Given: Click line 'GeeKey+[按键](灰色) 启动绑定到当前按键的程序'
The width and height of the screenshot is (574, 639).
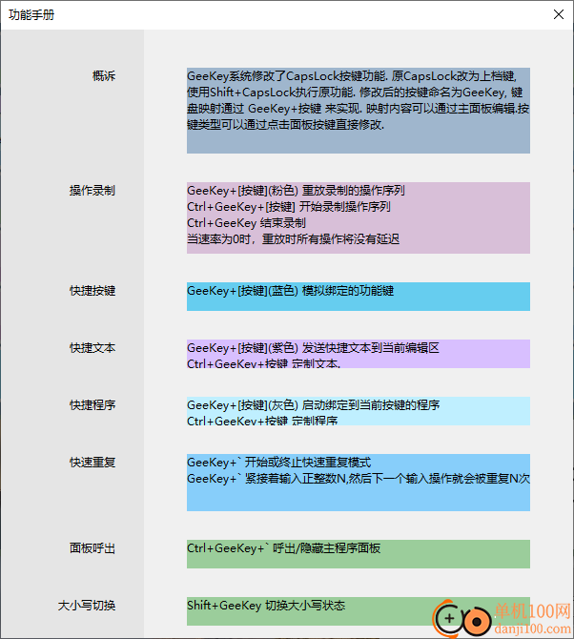Looking at the screenshot, I should [x=313, y=405].
